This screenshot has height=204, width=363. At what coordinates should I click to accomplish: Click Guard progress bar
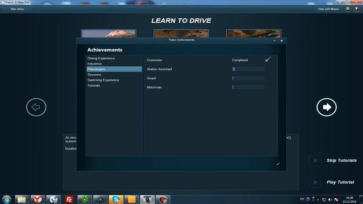pos(248,78)
